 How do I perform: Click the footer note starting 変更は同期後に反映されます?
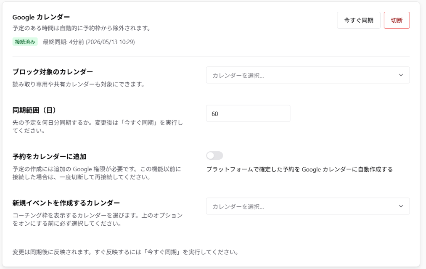125,252
